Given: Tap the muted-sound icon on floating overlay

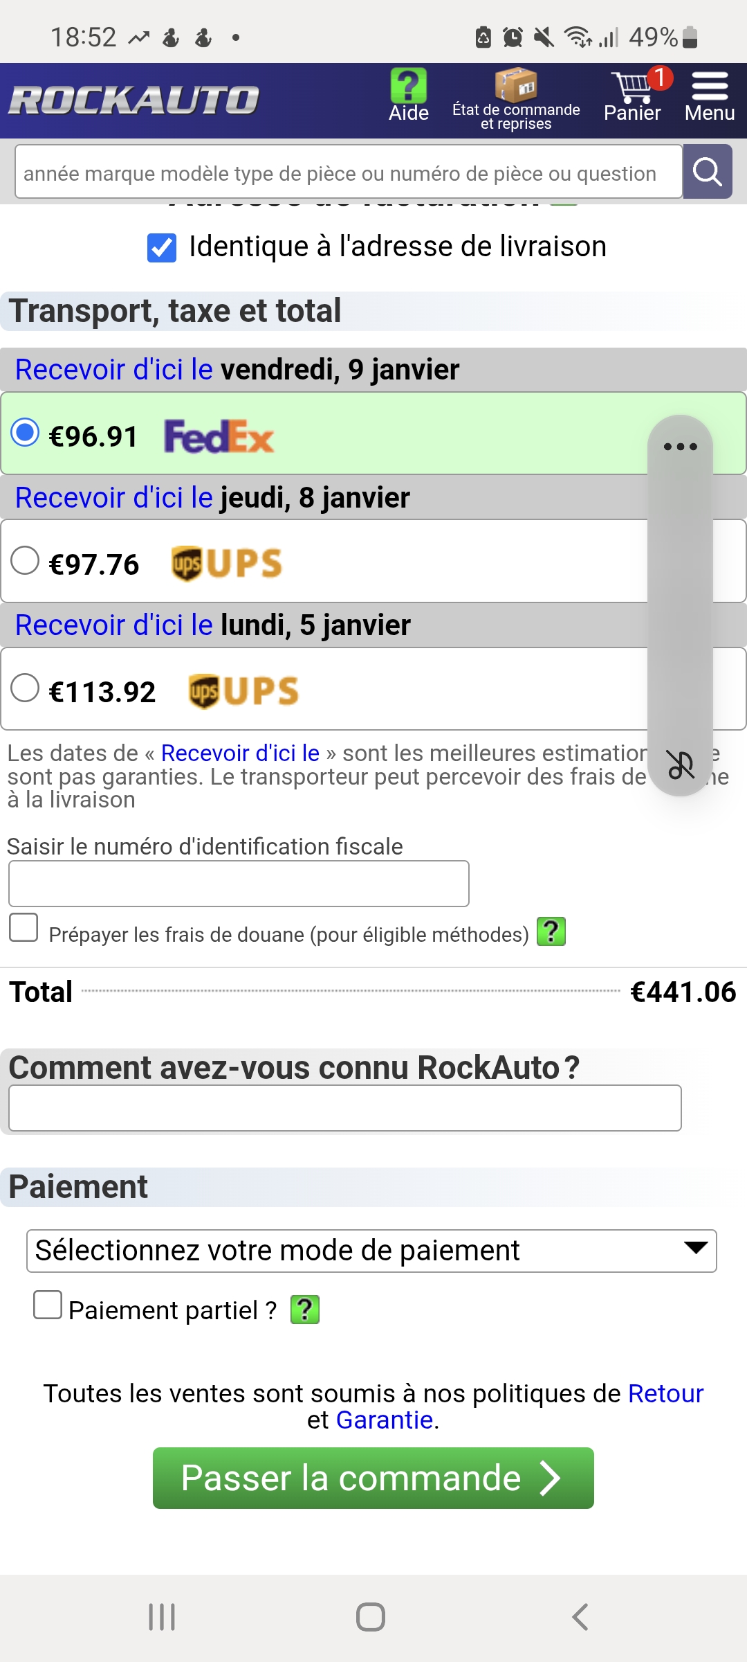Looking at the screenshot, I should pos(680,765).
